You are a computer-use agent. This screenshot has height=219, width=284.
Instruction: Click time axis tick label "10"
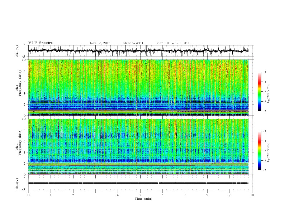252,195
